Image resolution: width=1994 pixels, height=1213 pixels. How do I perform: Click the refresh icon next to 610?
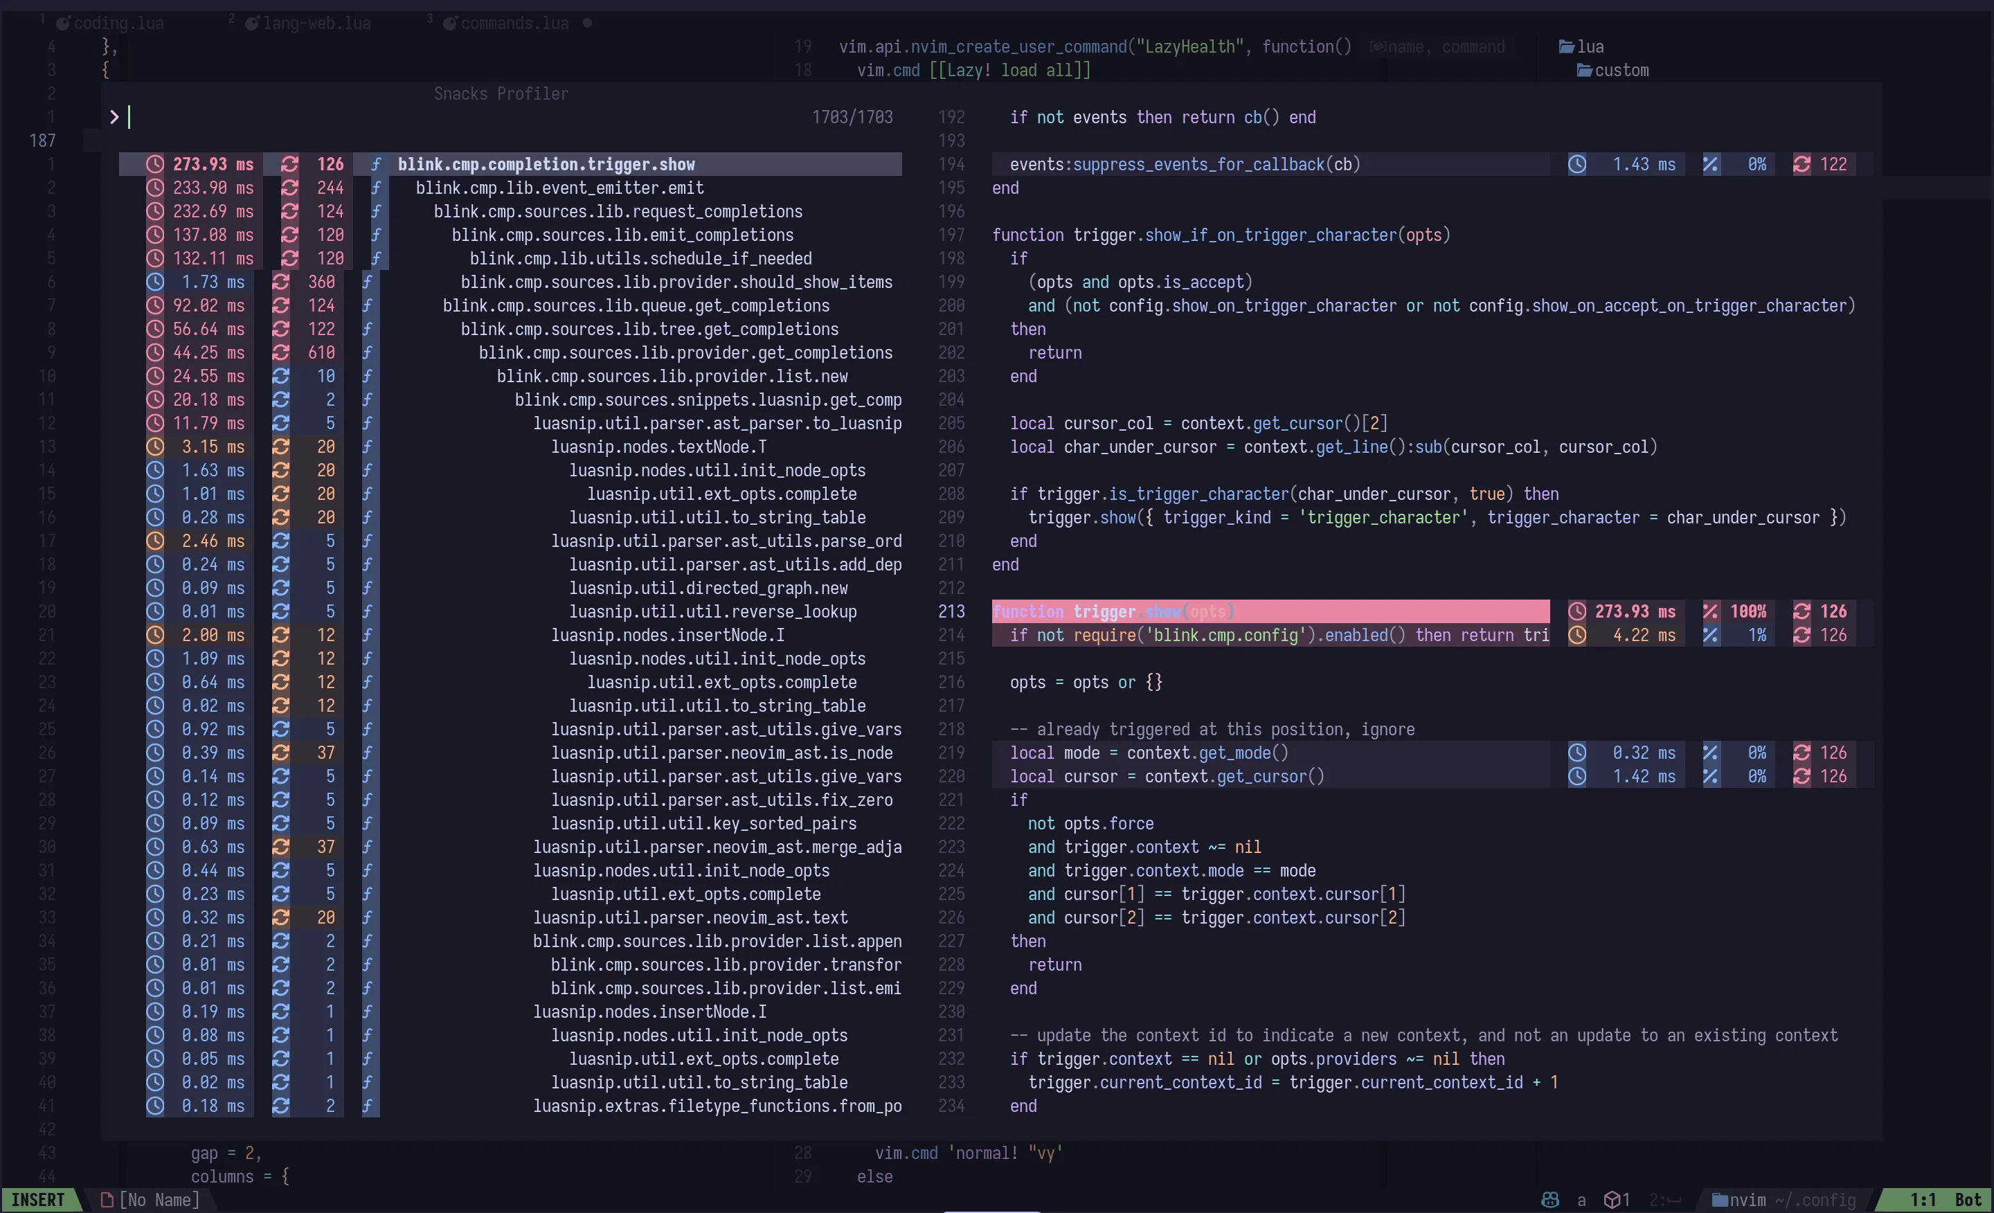pos(280,353)
